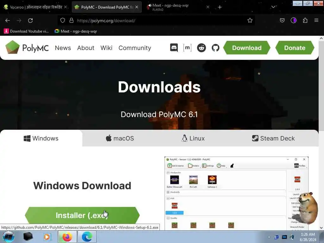Screen dimensions: 324x243
Task: Click the taskbar clock showing 1:26 AM
Action: pos(308,237)
